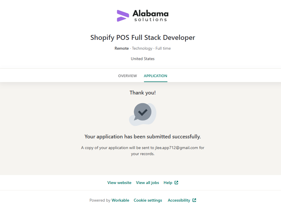Click the external link icon beside Help
The width and height of the screenshot is (281, 210).
pos(176,183)
